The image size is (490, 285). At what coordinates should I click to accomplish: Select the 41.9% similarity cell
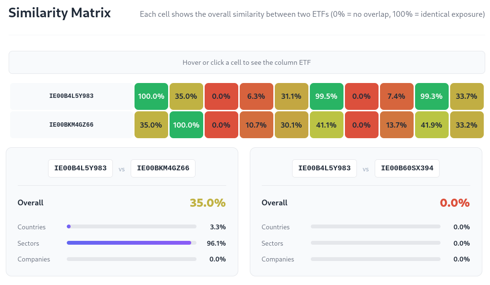point(431,124)
